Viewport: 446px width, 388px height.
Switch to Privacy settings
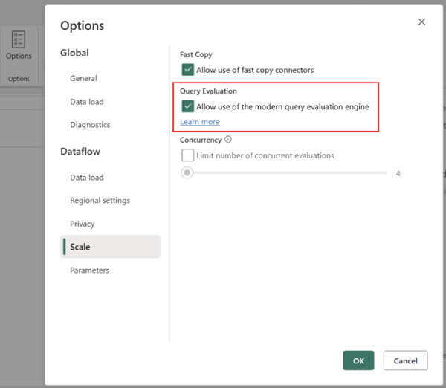(x=82, y=224)
